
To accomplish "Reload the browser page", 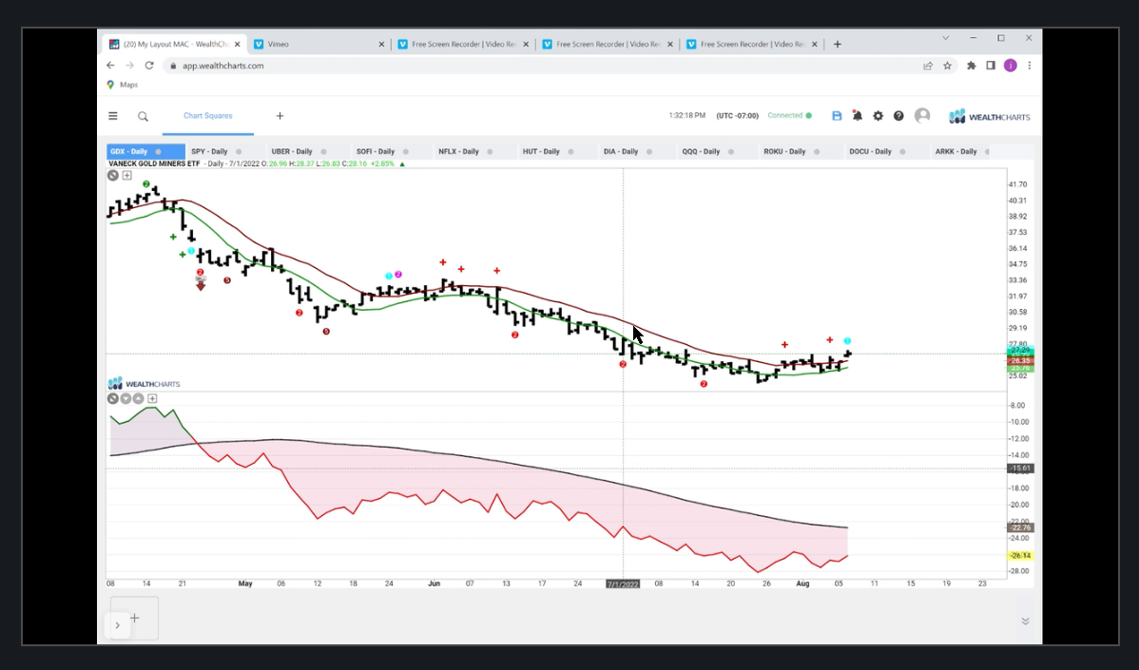I will pos(149,66).
